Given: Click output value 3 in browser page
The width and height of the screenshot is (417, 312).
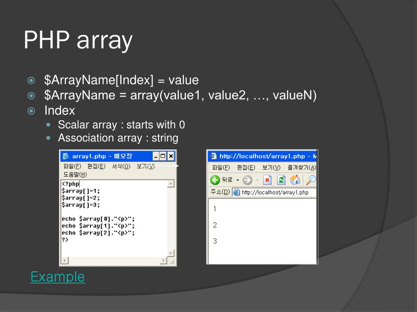Looking at the screenshot, I should tap(215, 241).
